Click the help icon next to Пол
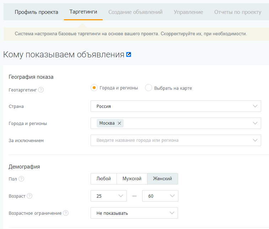This screenshot has height=229, width=269. [21, 179]
